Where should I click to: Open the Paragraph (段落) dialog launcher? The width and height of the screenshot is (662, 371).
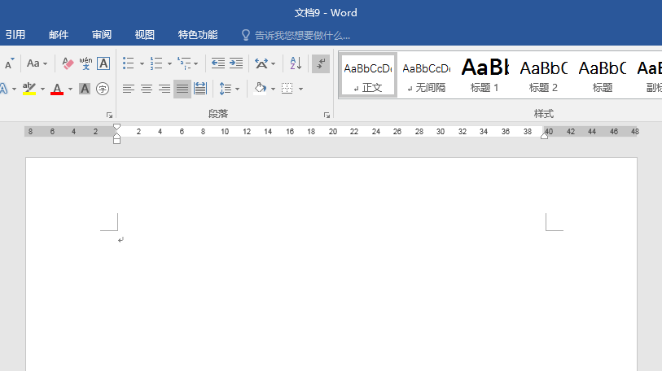pos(327,116)
